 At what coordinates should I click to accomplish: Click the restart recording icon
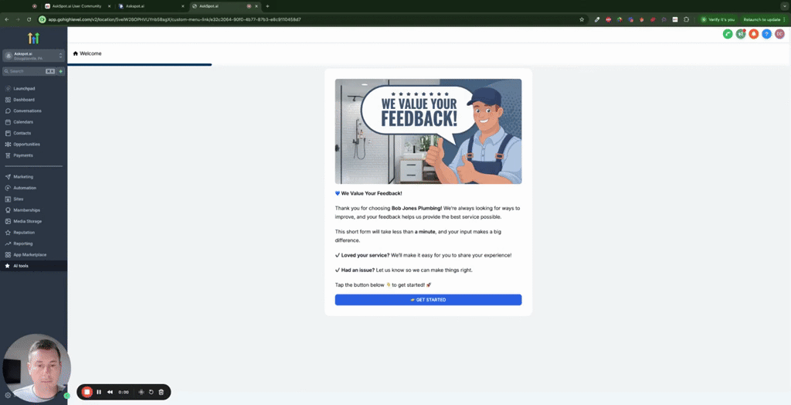[x=151, y=392]
